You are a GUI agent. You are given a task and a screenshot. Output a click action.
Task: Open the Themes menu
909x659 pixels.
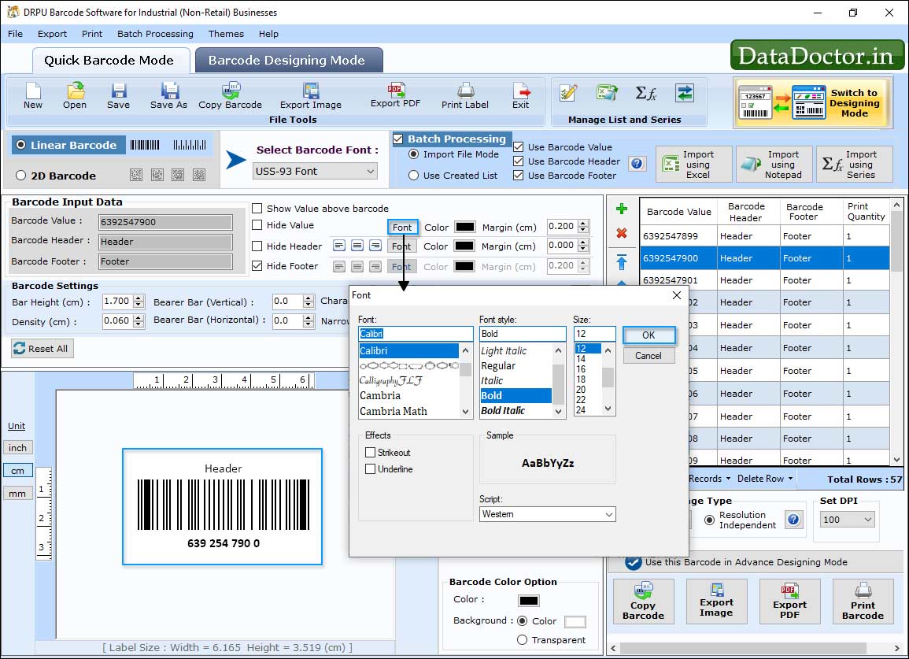point(226,34)
